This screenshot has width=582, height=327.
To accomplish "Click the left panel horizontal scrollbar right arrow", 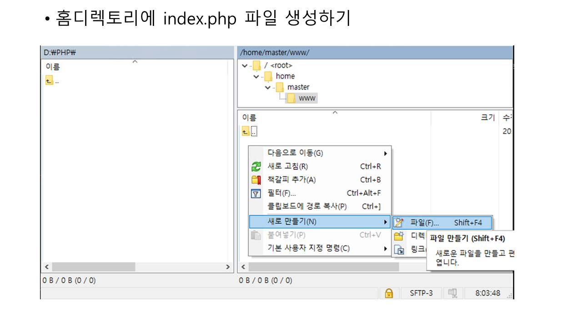I will [x=228, y=267].
